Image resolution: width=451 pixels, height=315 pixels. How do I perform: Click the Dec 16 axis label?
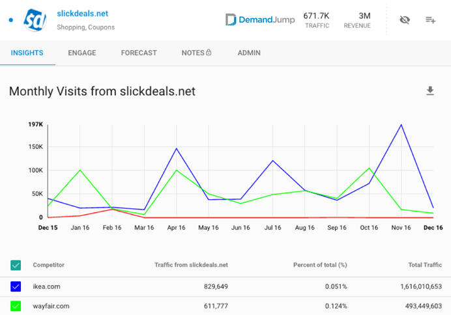point(433,228)
